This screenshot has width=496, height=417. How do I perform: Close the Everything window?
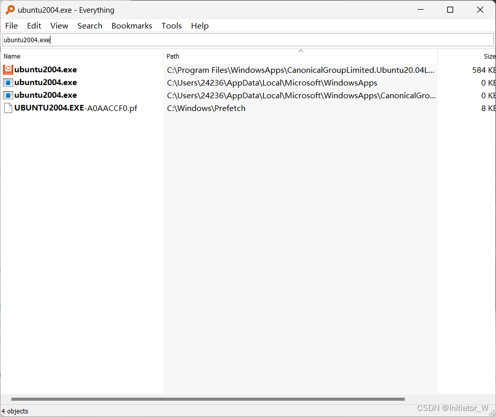pyautogui.click(x=480, y=10)
